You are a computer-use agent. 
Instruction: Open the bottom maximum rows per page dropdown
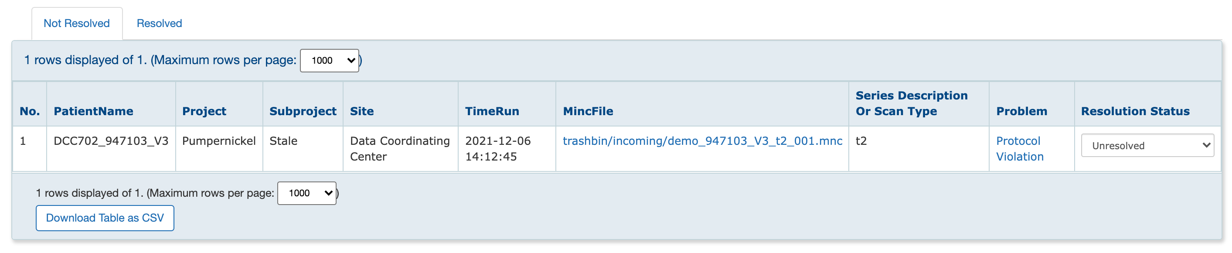(306, 193)
